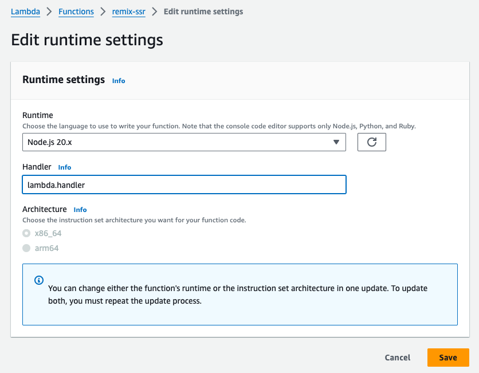Navigate to the Lambda breadcrumb link
The width and height of the screenshot is (479, 373).
point(25,11)
